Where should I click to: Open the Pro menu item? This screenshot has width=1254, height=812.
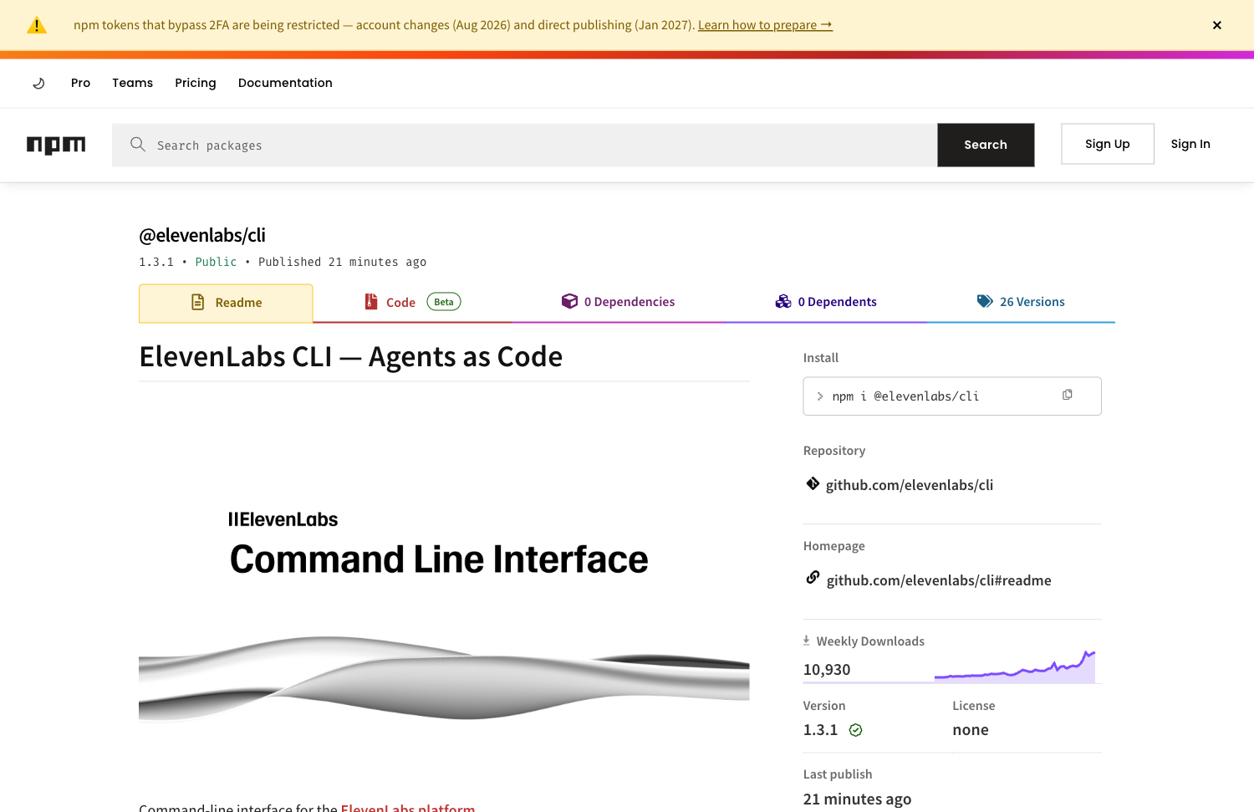[80, 83]
